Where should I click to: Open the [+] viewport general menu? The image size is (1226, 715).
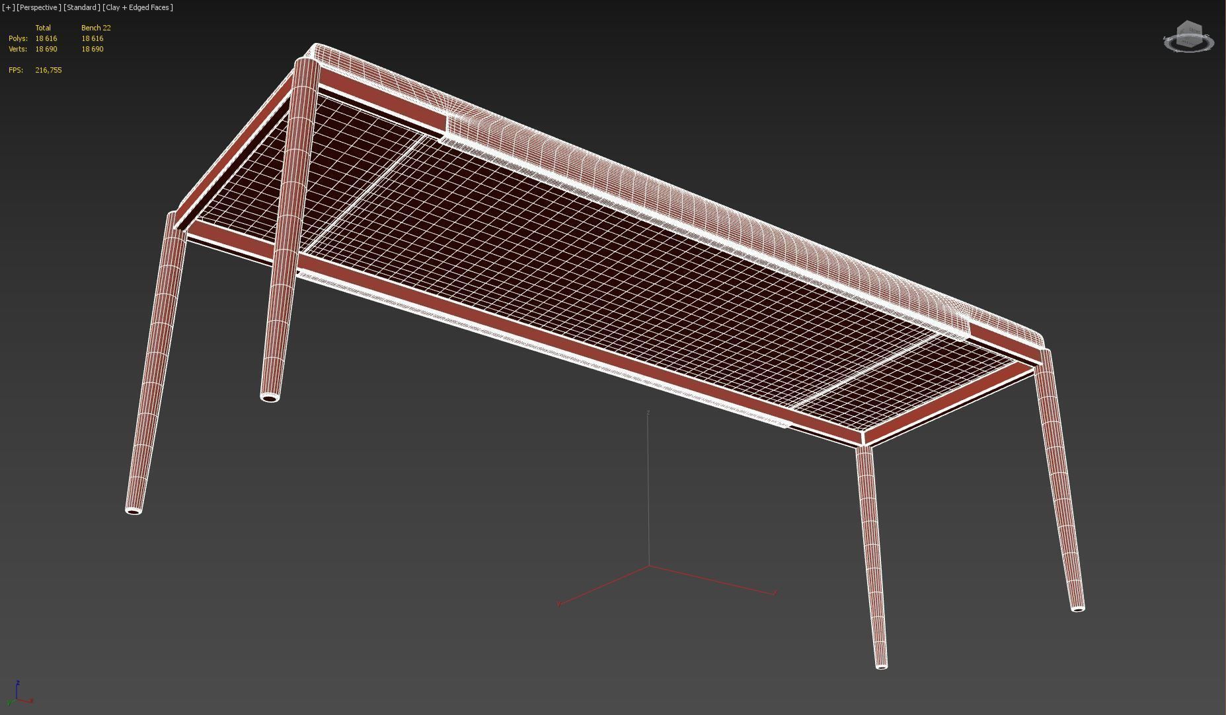(8, 7)
